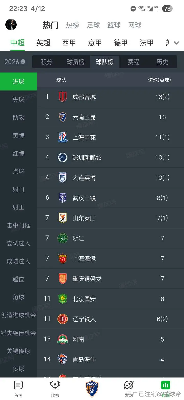The width and height of the screenshot is (184, 400).
Task: Select the 英超 league tab
Action: (43, 43)
